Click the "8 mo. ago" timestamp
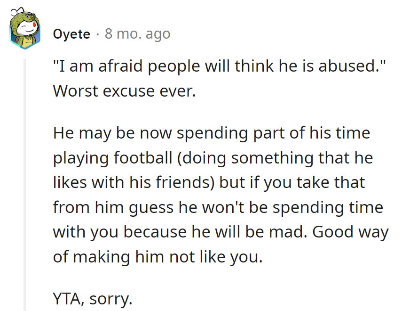 click(x=137, y=34)
